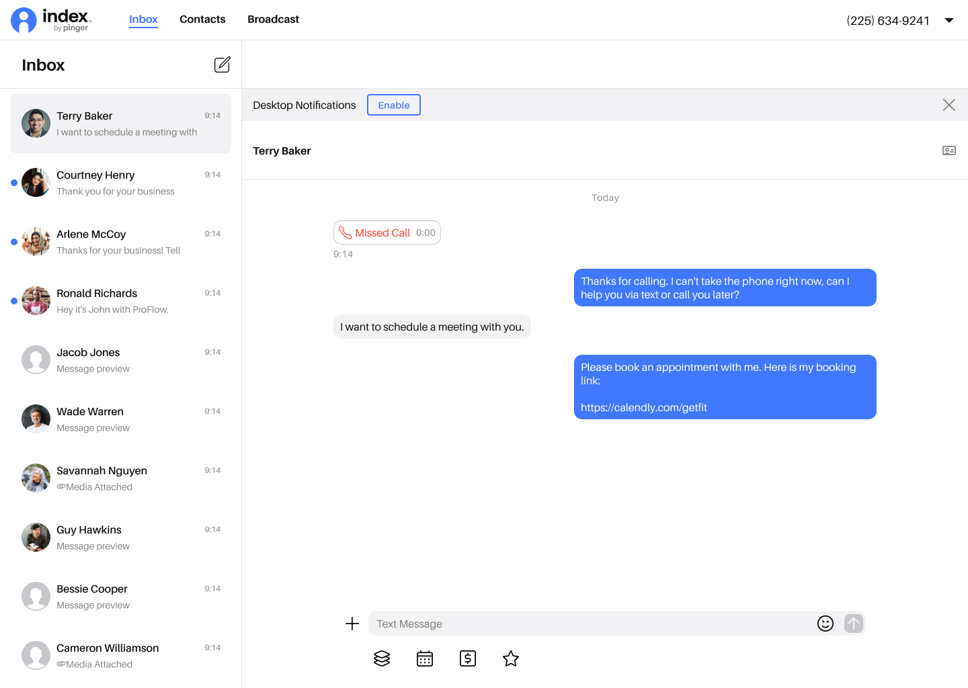Enable desktop notifications
Image resolution: width=968 pixels, height=688 pixels.
pos(394,105)
